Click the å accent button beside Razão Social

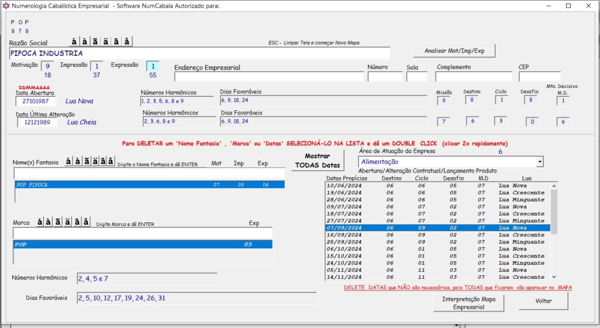pos(128,41)
